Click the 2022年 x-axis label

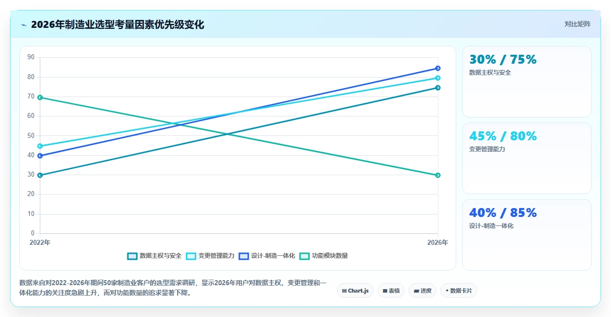40,243
